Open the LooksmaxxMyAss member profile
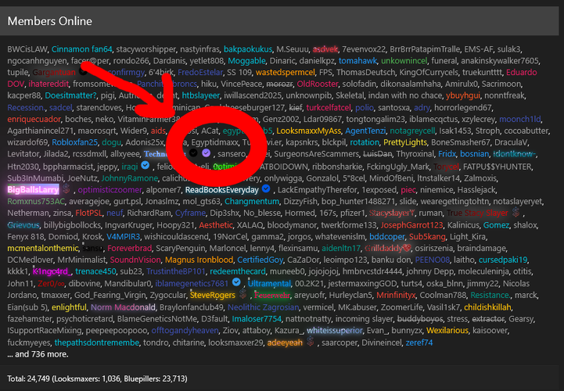Screen dimensions: 564x391 pos(307,131)
